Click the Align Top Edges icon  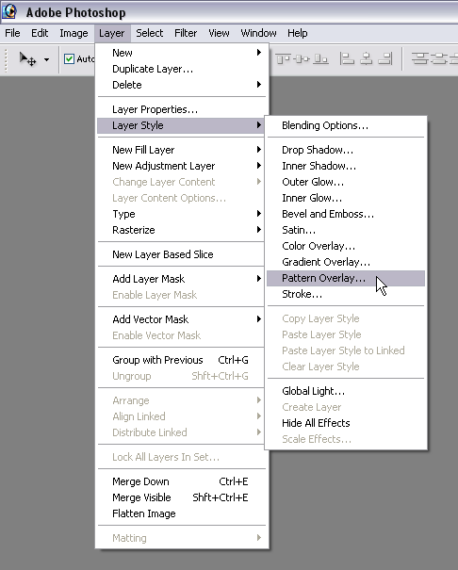(283, 58)
